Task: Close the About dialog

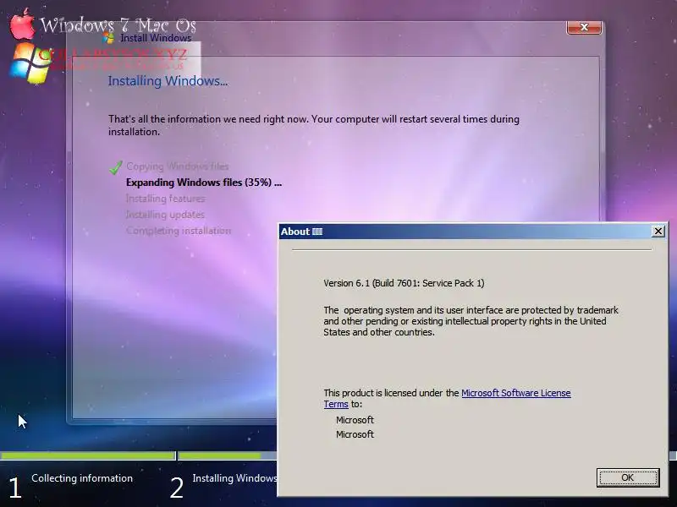Action: (658, 232)
